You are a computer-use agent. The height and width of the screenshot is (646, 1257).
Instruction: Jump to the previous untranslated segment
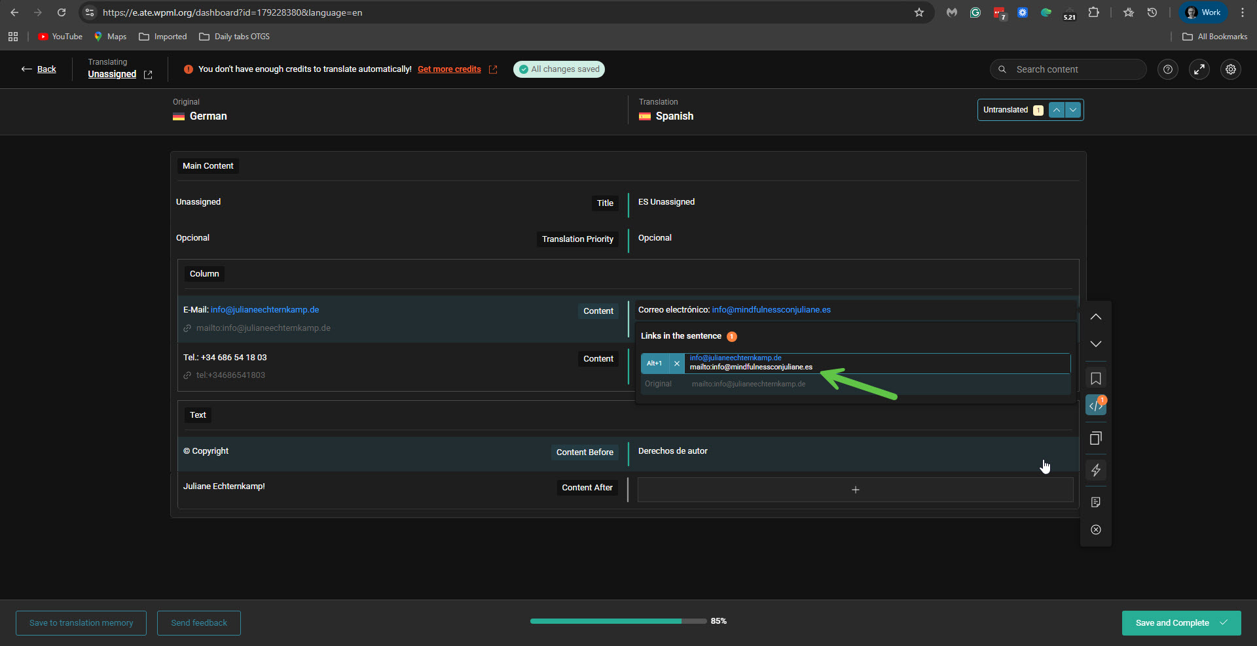(1057, 110)
